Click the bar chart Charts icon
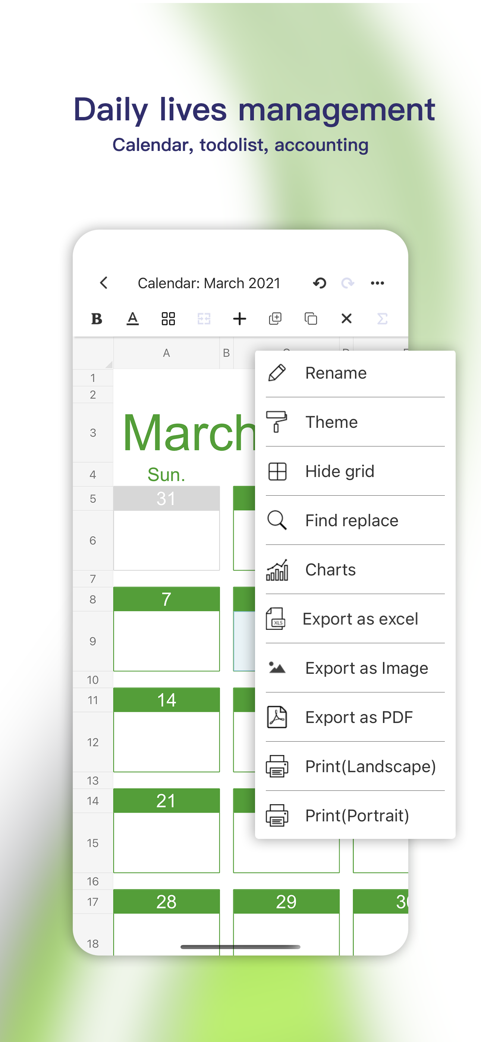481x1042 pixels. [277, 569]
